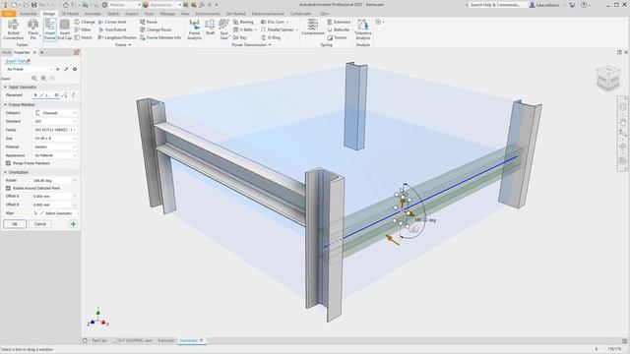Select the Torsion spring tool
The height and width of the screenshot is (354, 630).
coord(337,37)
